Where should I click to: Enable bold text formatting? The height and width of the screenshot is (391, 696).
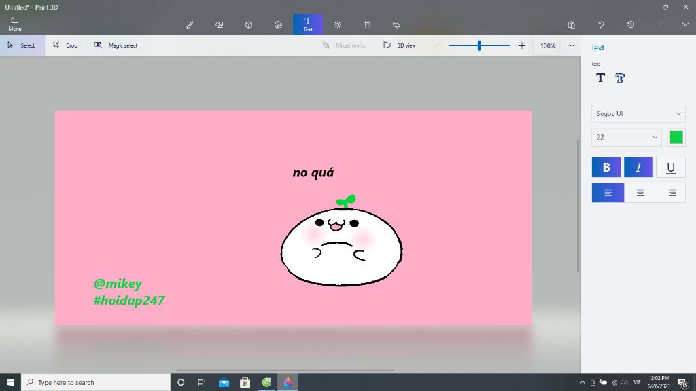point(606,167)
